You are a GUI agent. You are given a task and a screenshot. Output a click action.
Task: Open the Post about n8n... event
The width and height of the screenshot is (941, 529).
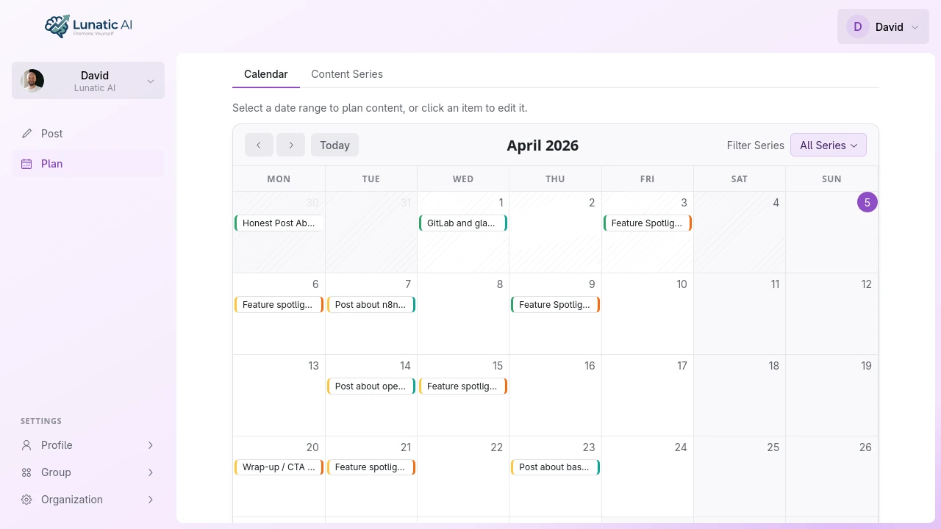371,305
